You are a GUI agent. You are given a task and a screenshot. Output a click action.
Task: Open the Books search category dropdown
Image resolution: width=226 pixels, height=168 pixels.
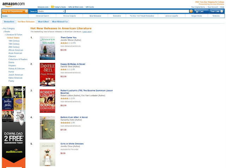point(51,11)
